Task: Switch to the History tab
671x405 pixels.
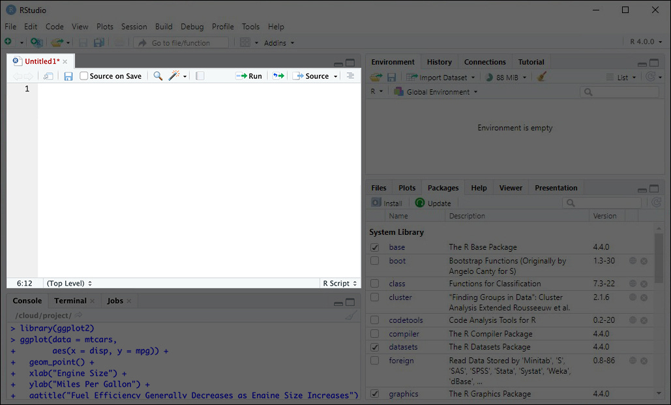Action: click(439, 62)
